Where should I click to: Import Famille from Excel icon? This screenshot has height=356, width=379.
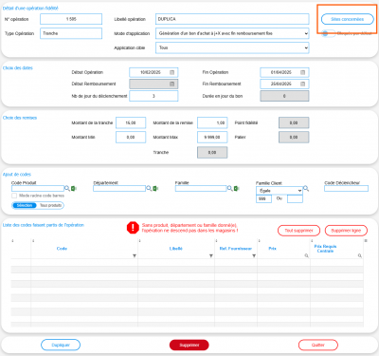237,188
